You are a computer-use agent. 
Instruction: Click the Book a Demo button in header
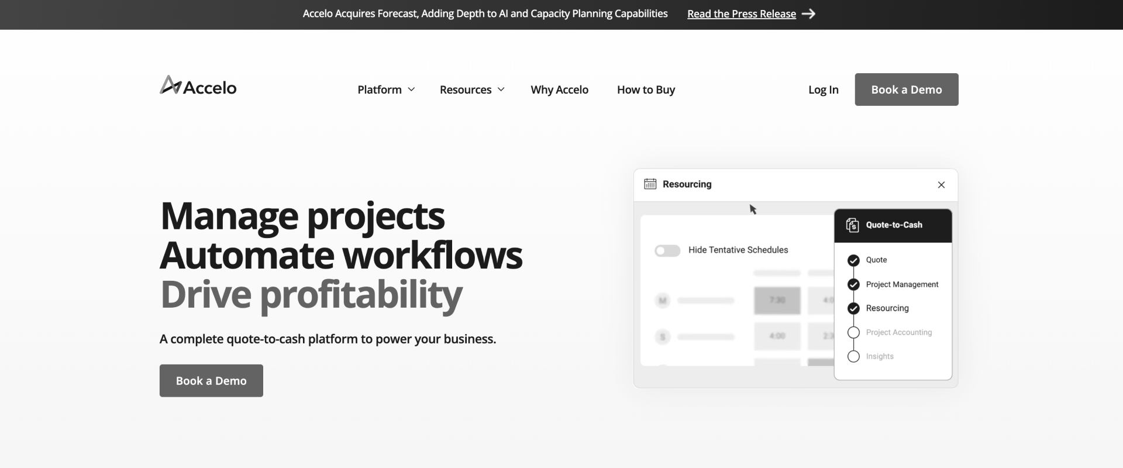[x=906, y=90]
